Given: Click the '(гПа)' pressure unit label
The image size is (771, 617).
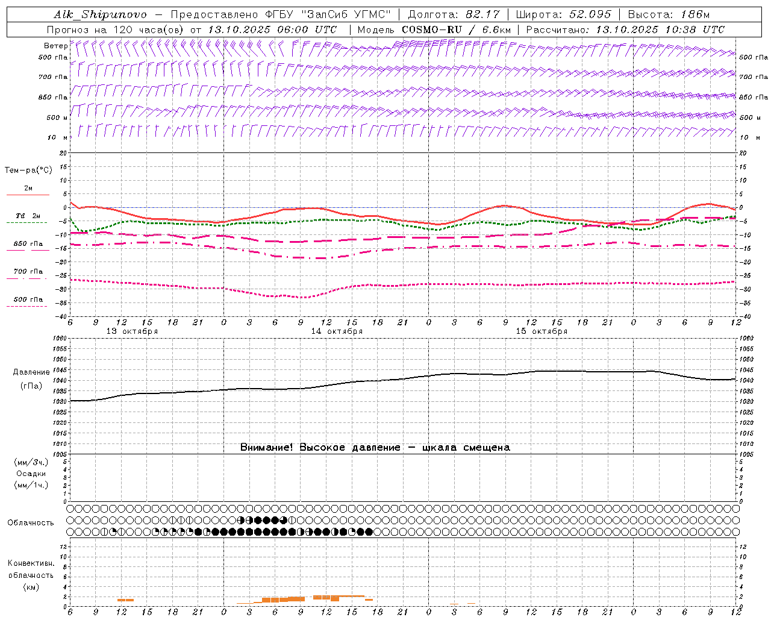Looking at the screenshot, I should tap(31, 386).
